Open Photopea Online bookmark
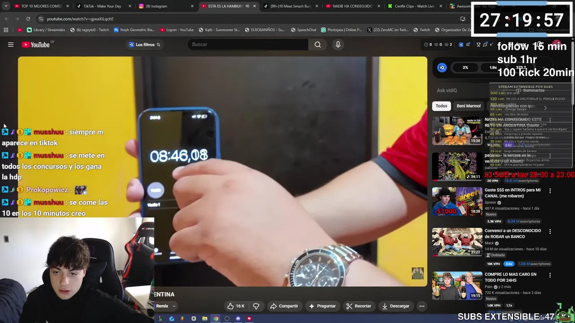575x323 pixels. click(341, 30)
